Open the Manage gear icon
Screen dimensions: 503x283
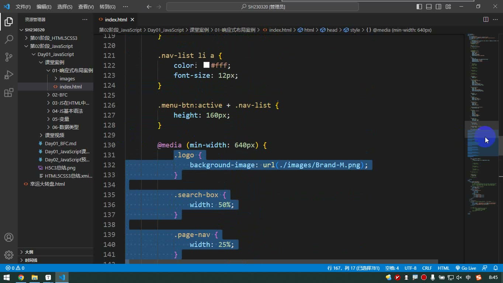point(9,255)
